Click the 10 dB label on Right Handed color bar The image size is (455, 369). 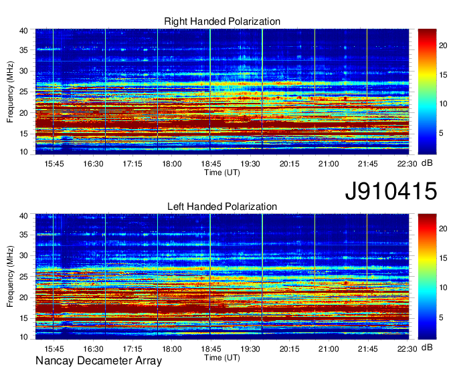coord(443,104)
